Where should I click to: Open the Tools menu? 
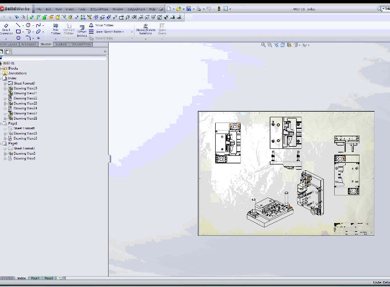pos(82,9)
